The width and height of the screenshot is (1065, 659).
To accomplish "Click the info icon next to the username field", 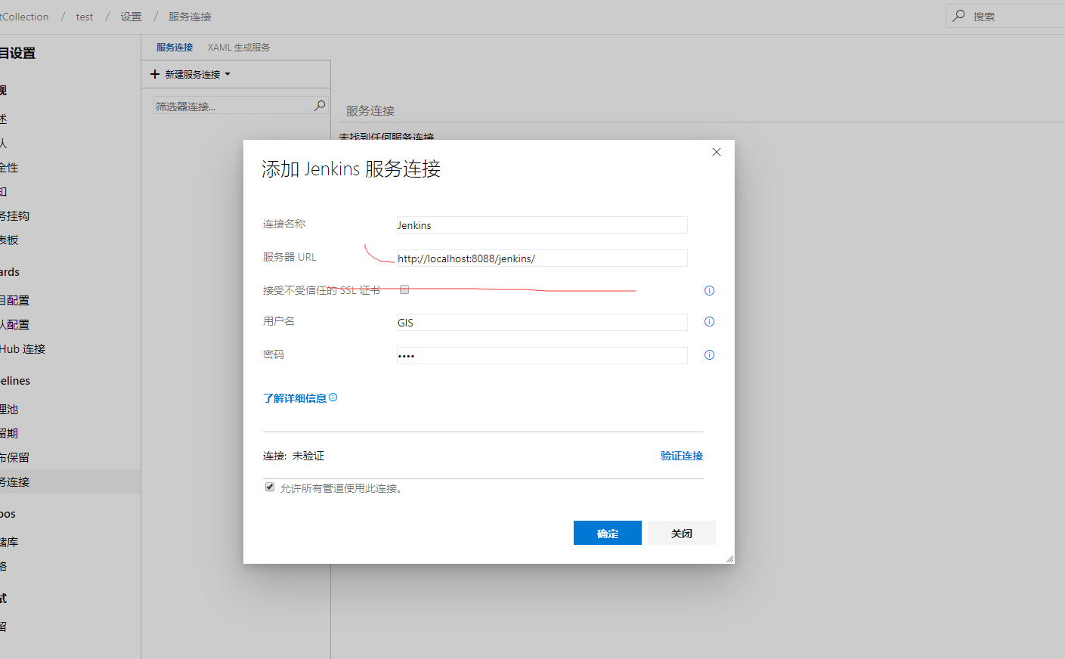I will tap(709, 322).
